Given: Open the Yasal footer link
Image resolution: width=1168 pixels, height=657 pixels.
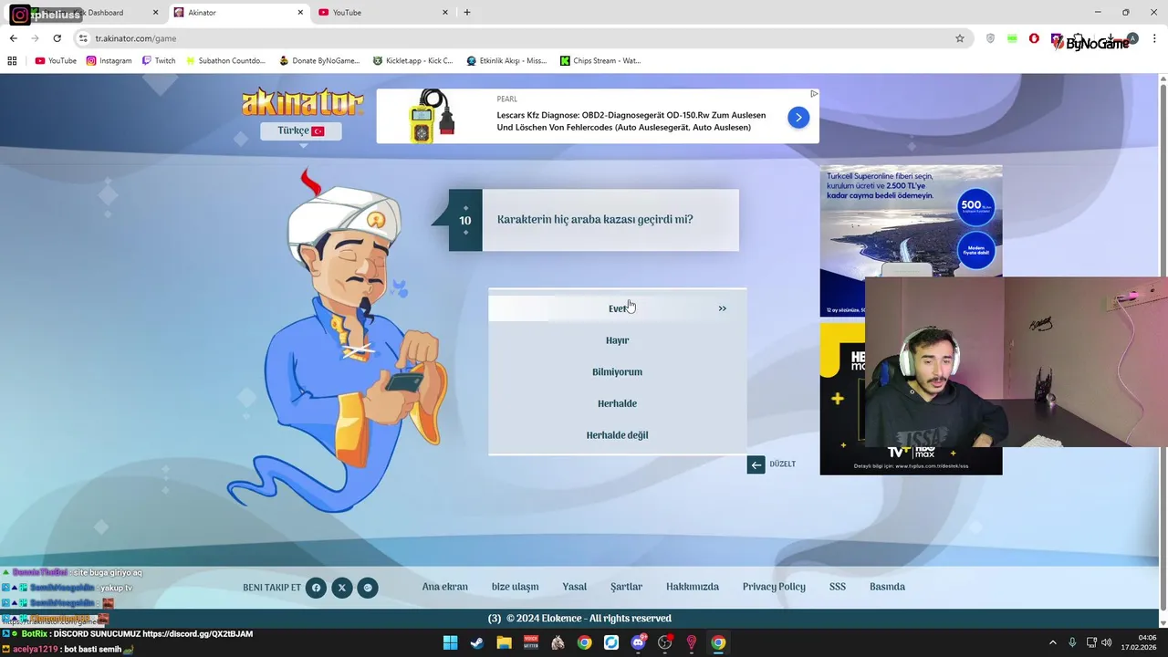Looking at the screenshot, I should 574,587.
